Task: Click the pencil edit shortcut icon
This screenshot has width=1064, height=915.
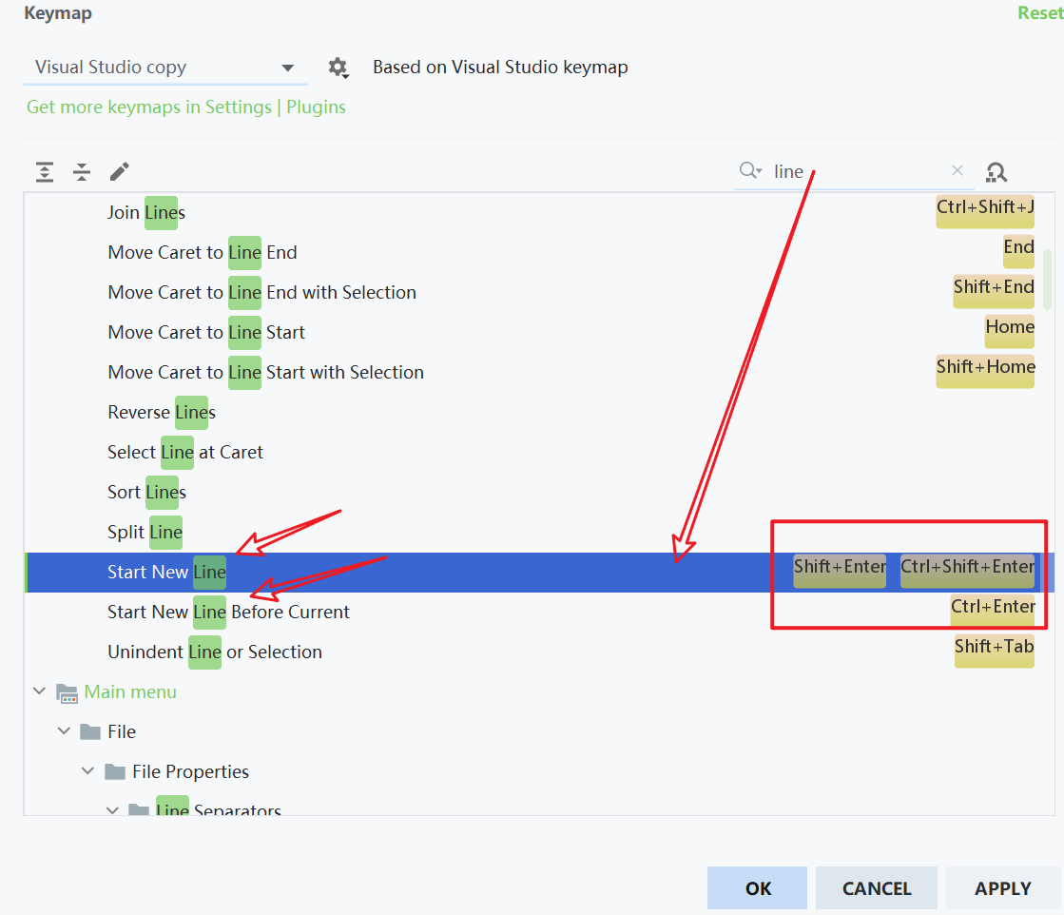Action: (x=120, y=172)
